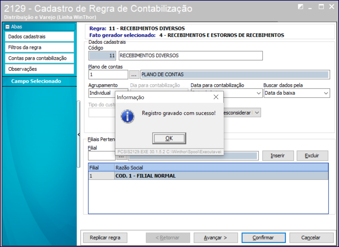
Task: Open the Observações tab
Action: click(x=39, y=69)
